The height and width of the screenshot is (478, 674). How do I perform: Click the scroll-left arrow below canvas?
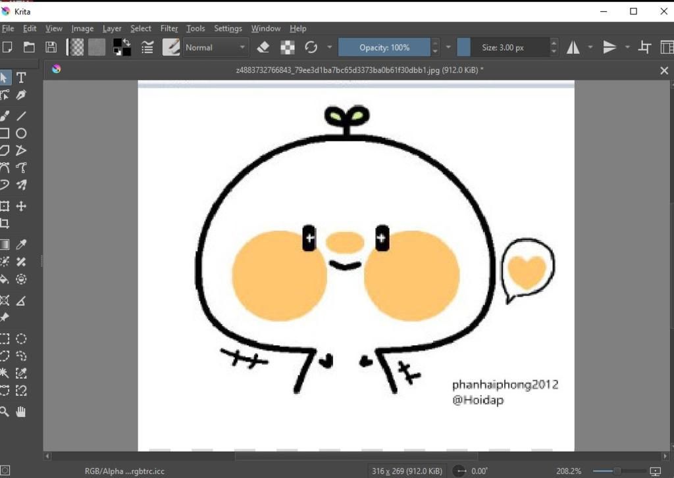point(47,456)
